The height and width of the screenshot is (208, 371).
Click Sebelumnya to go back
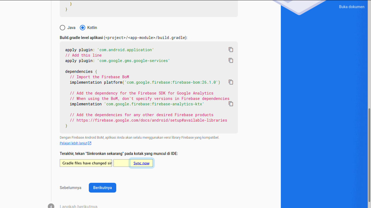70,187
